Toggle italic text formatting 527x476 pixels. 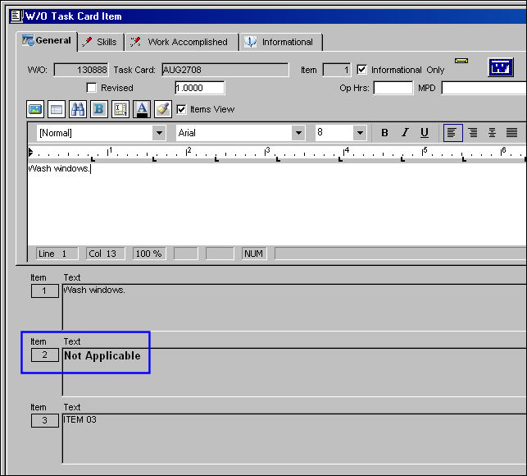405,133
